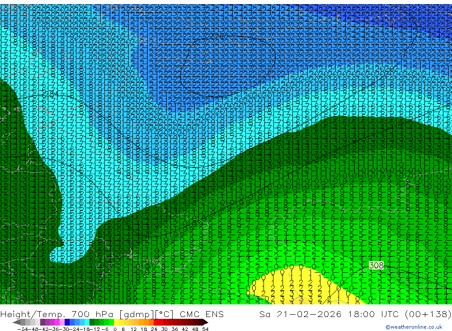Click the 'CMC ENS' model name text

(202, 314)
